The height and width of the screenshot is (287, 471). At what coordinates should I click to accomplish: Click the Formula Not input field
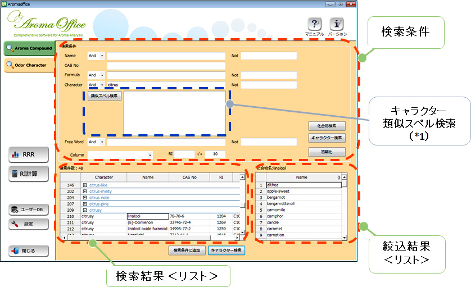(269, 75)
